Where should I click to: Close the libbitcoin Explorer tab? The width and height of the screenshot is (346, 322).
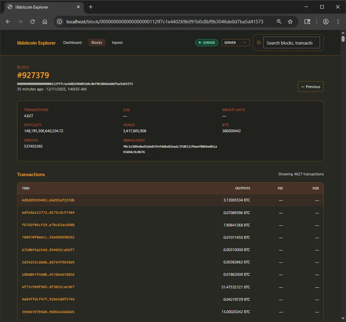[x=78, y=7]
